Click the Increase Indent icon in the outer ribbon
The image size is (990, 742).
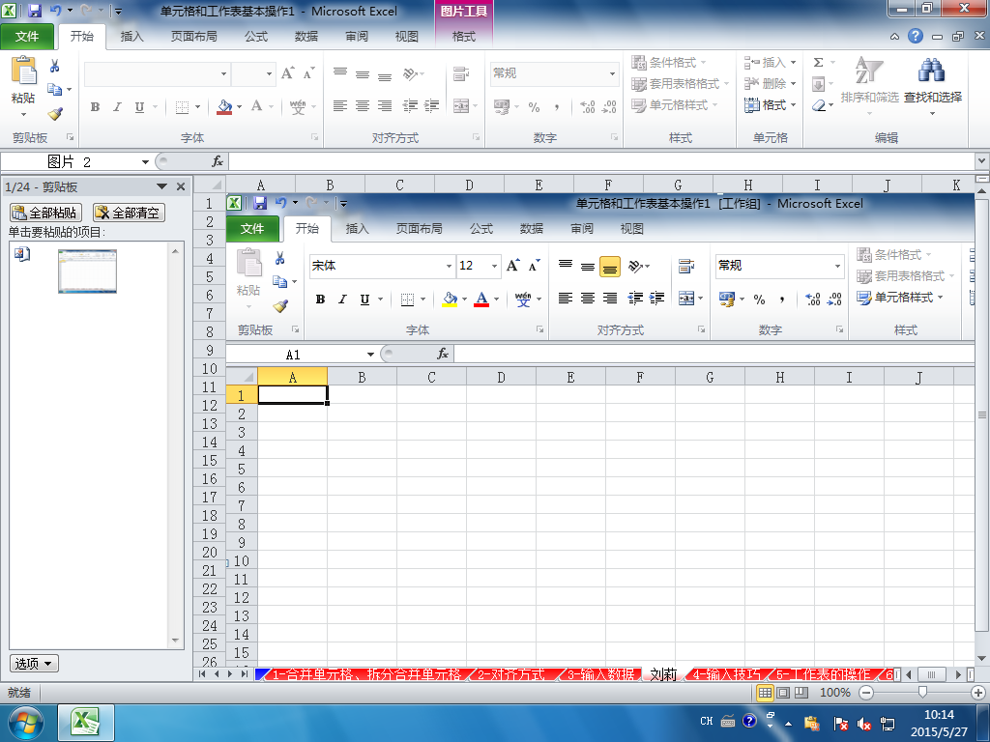coord(432,106)
